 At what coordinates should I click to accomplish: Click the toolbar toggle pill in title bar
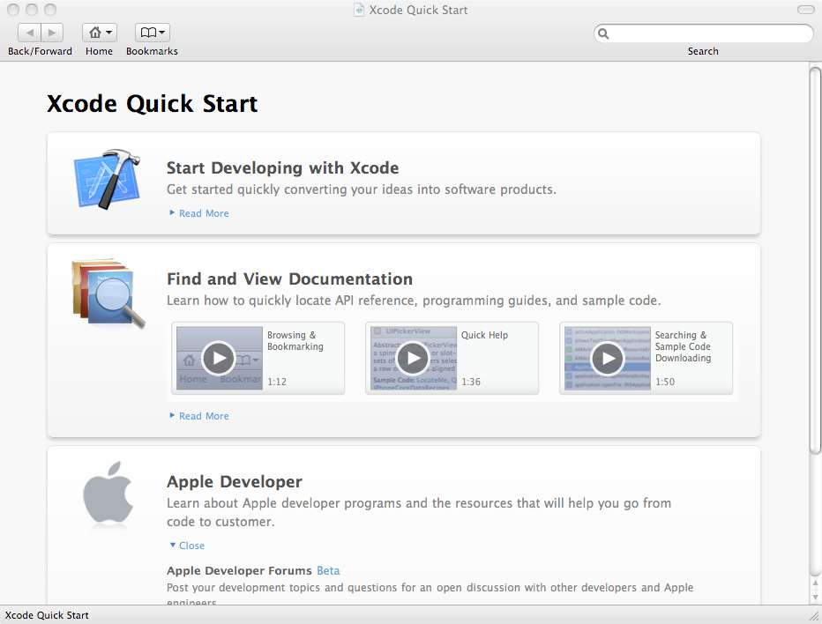coord(805,10)
